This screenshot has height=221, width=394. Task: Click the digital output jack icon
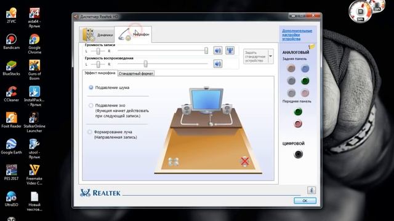point(298,154)
